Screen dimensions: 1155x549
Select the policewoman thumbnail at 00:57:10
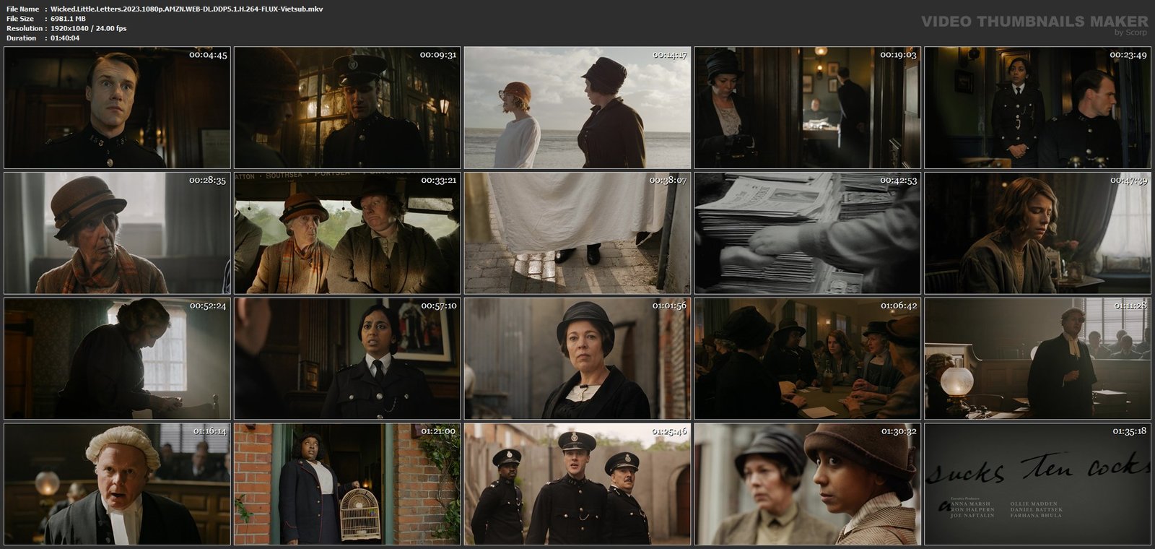[x=347, y=358]
